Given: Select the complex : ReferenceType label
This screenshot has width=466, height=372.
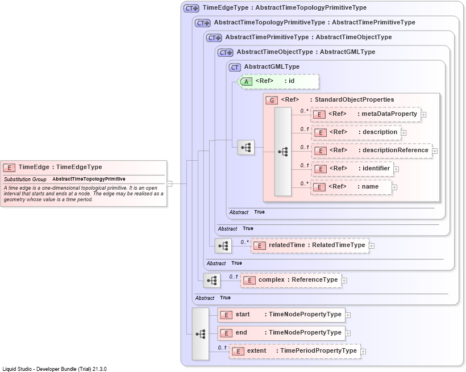Looking at the screenshot, I should point(298,279).
